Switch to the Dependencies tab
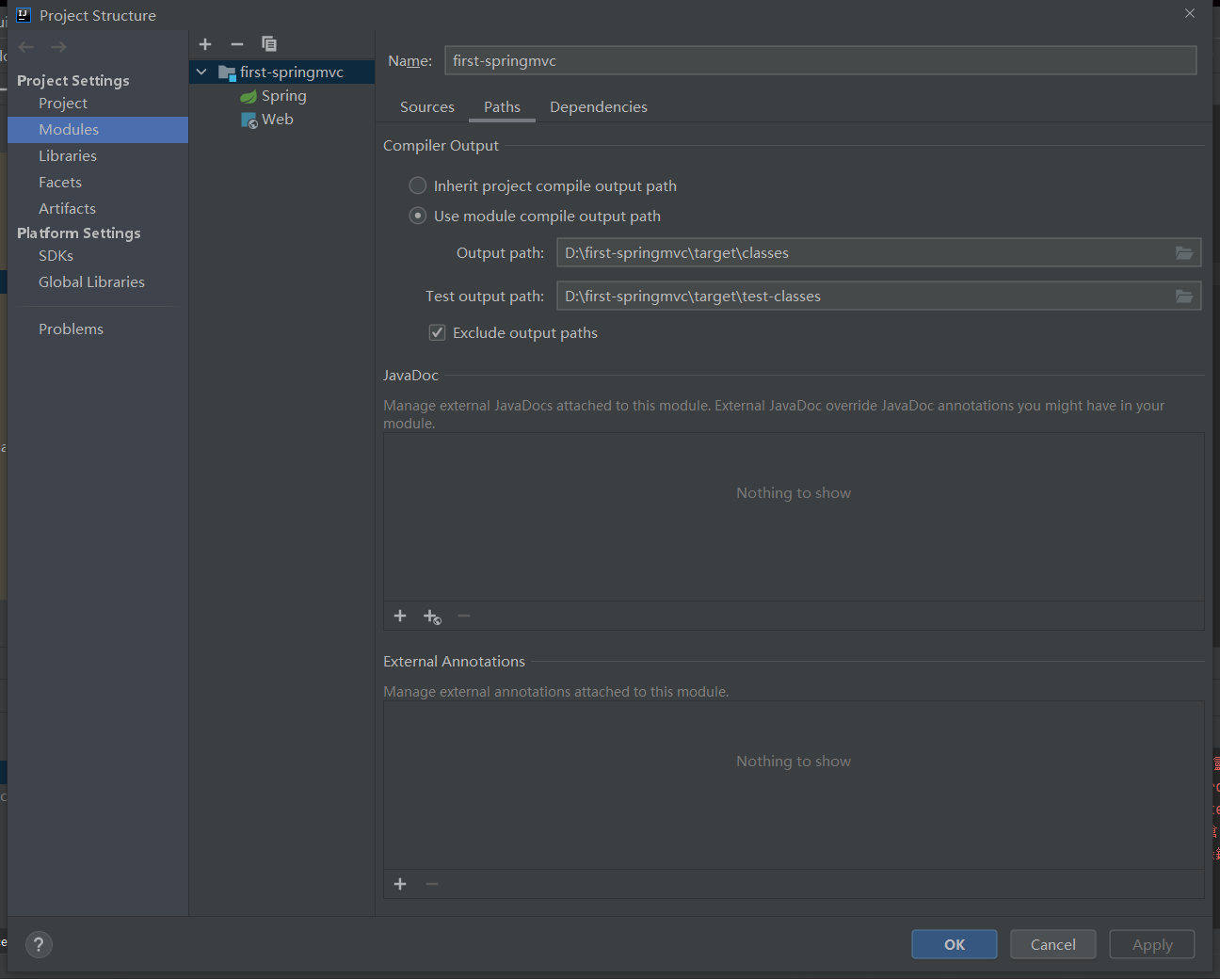Viewport: 1220px width, 979px height. [599, 107]
